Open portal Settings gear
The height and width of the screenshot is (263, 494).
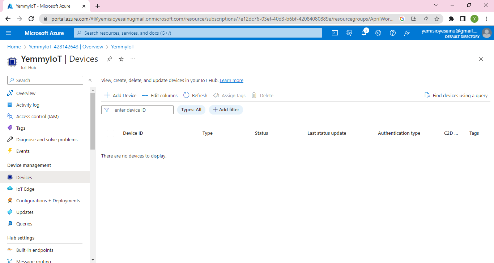378,33
